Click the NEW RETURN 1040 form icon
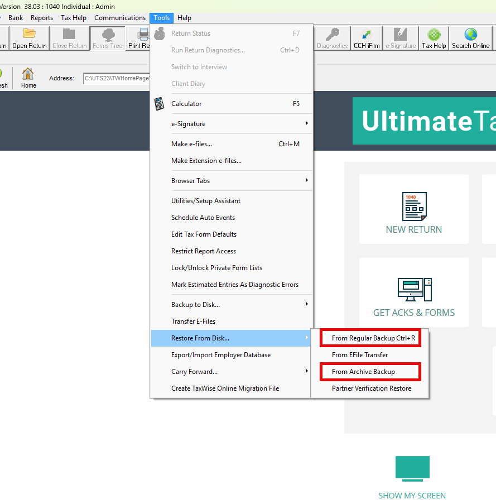496x504 pixels. click(x=414, y=207)
